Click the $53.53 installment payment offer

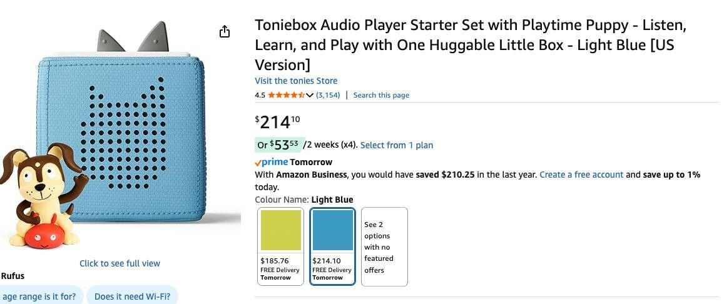[x=280, y=145]
